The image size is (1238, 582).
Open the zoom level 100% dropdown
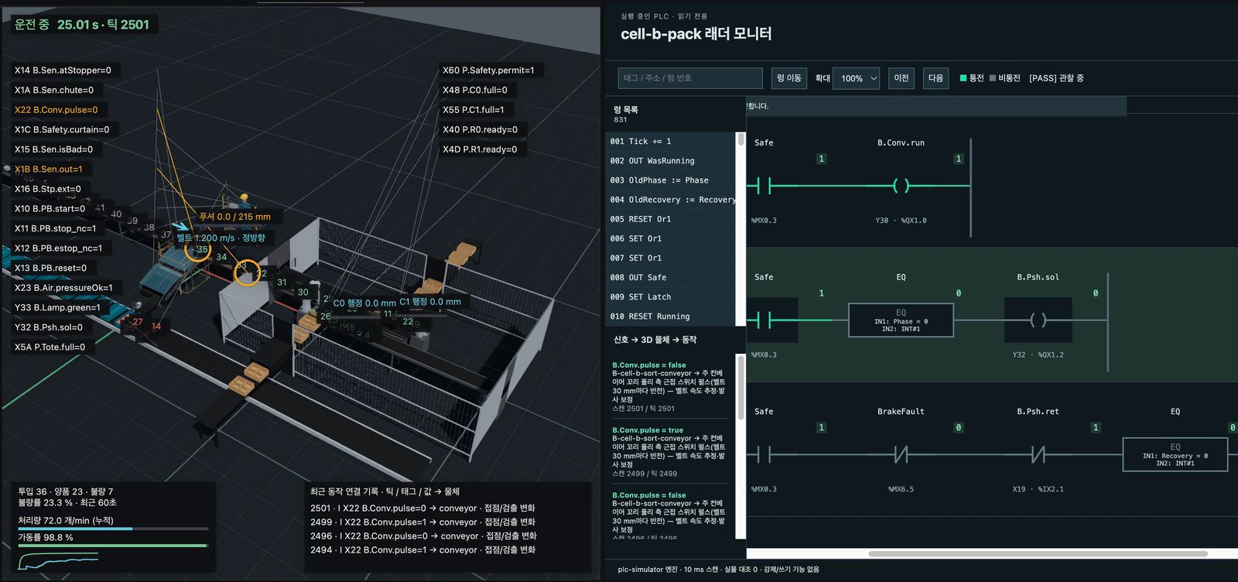[x=856, y=78]
